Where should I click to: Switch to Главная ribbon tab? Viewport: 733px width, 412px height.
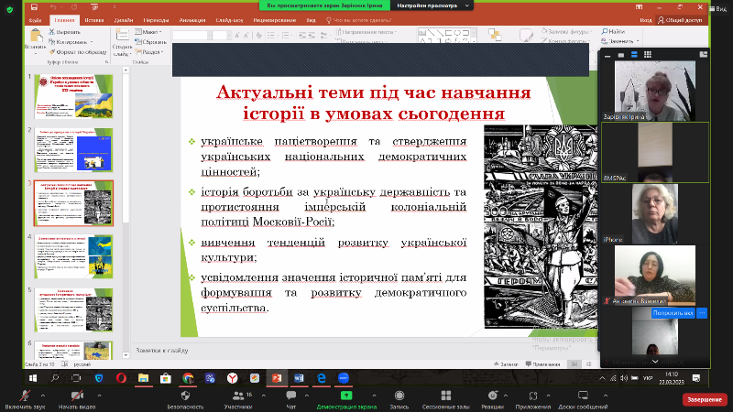[x=64, y=20]
